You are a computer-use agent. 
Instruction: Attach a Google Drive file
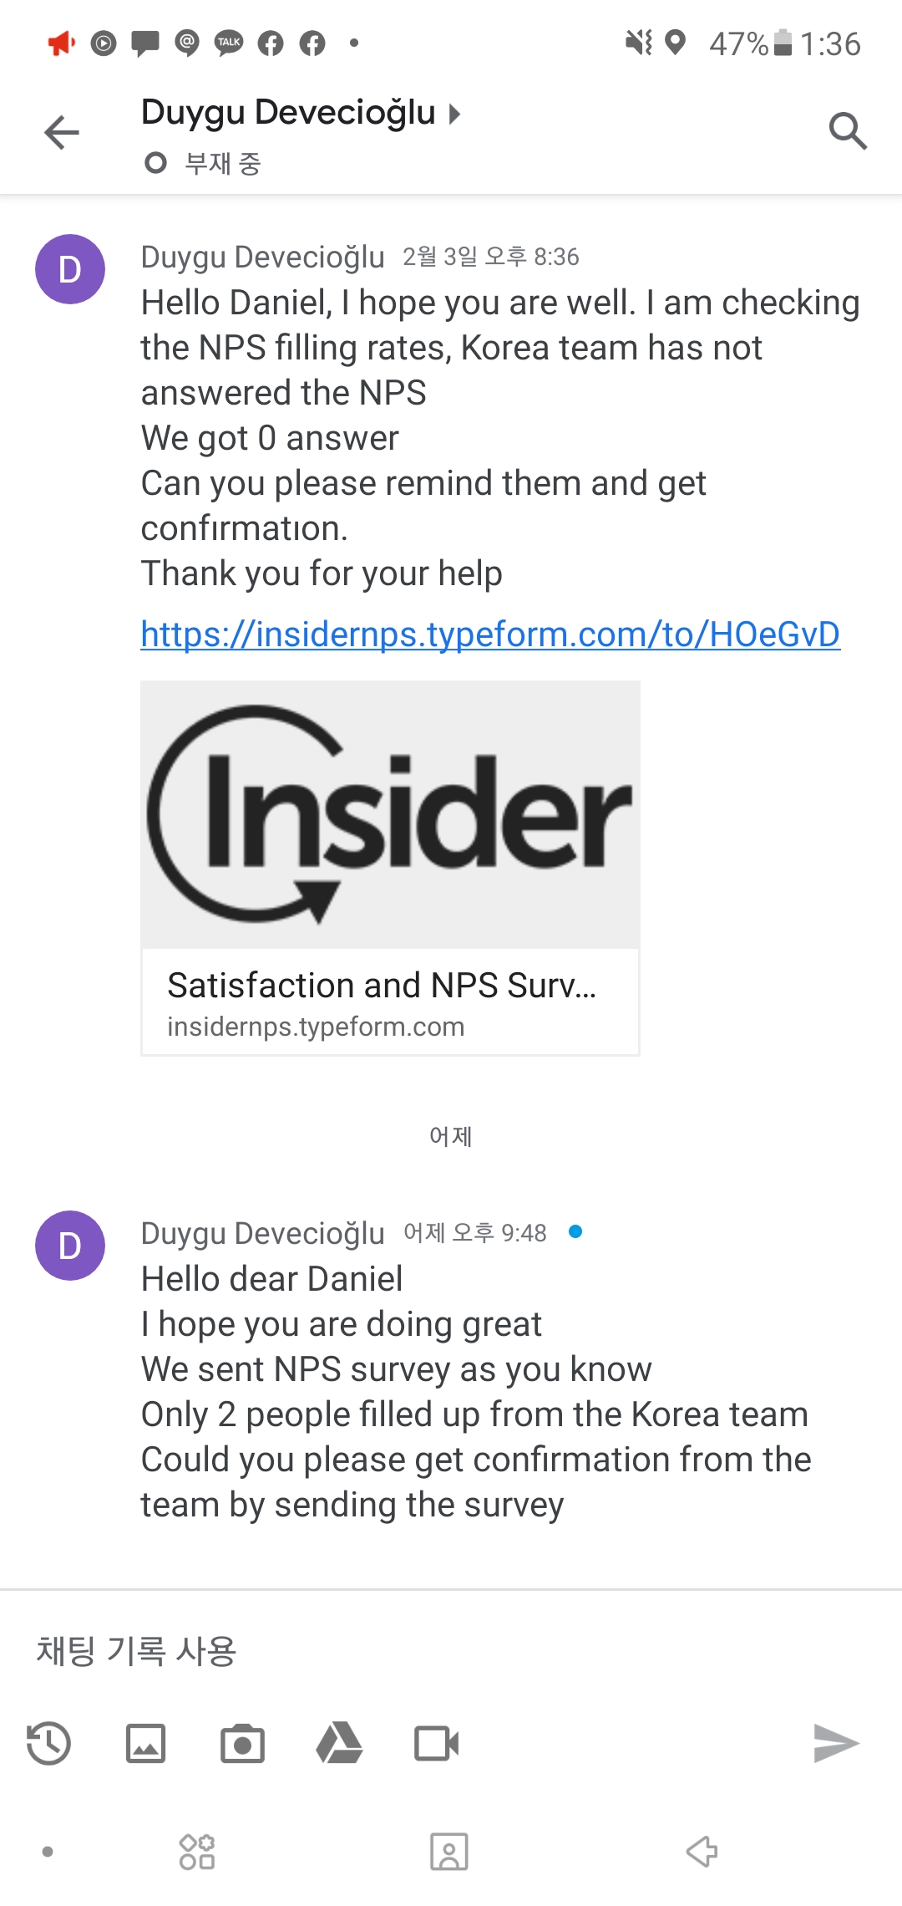point(339,1744)
